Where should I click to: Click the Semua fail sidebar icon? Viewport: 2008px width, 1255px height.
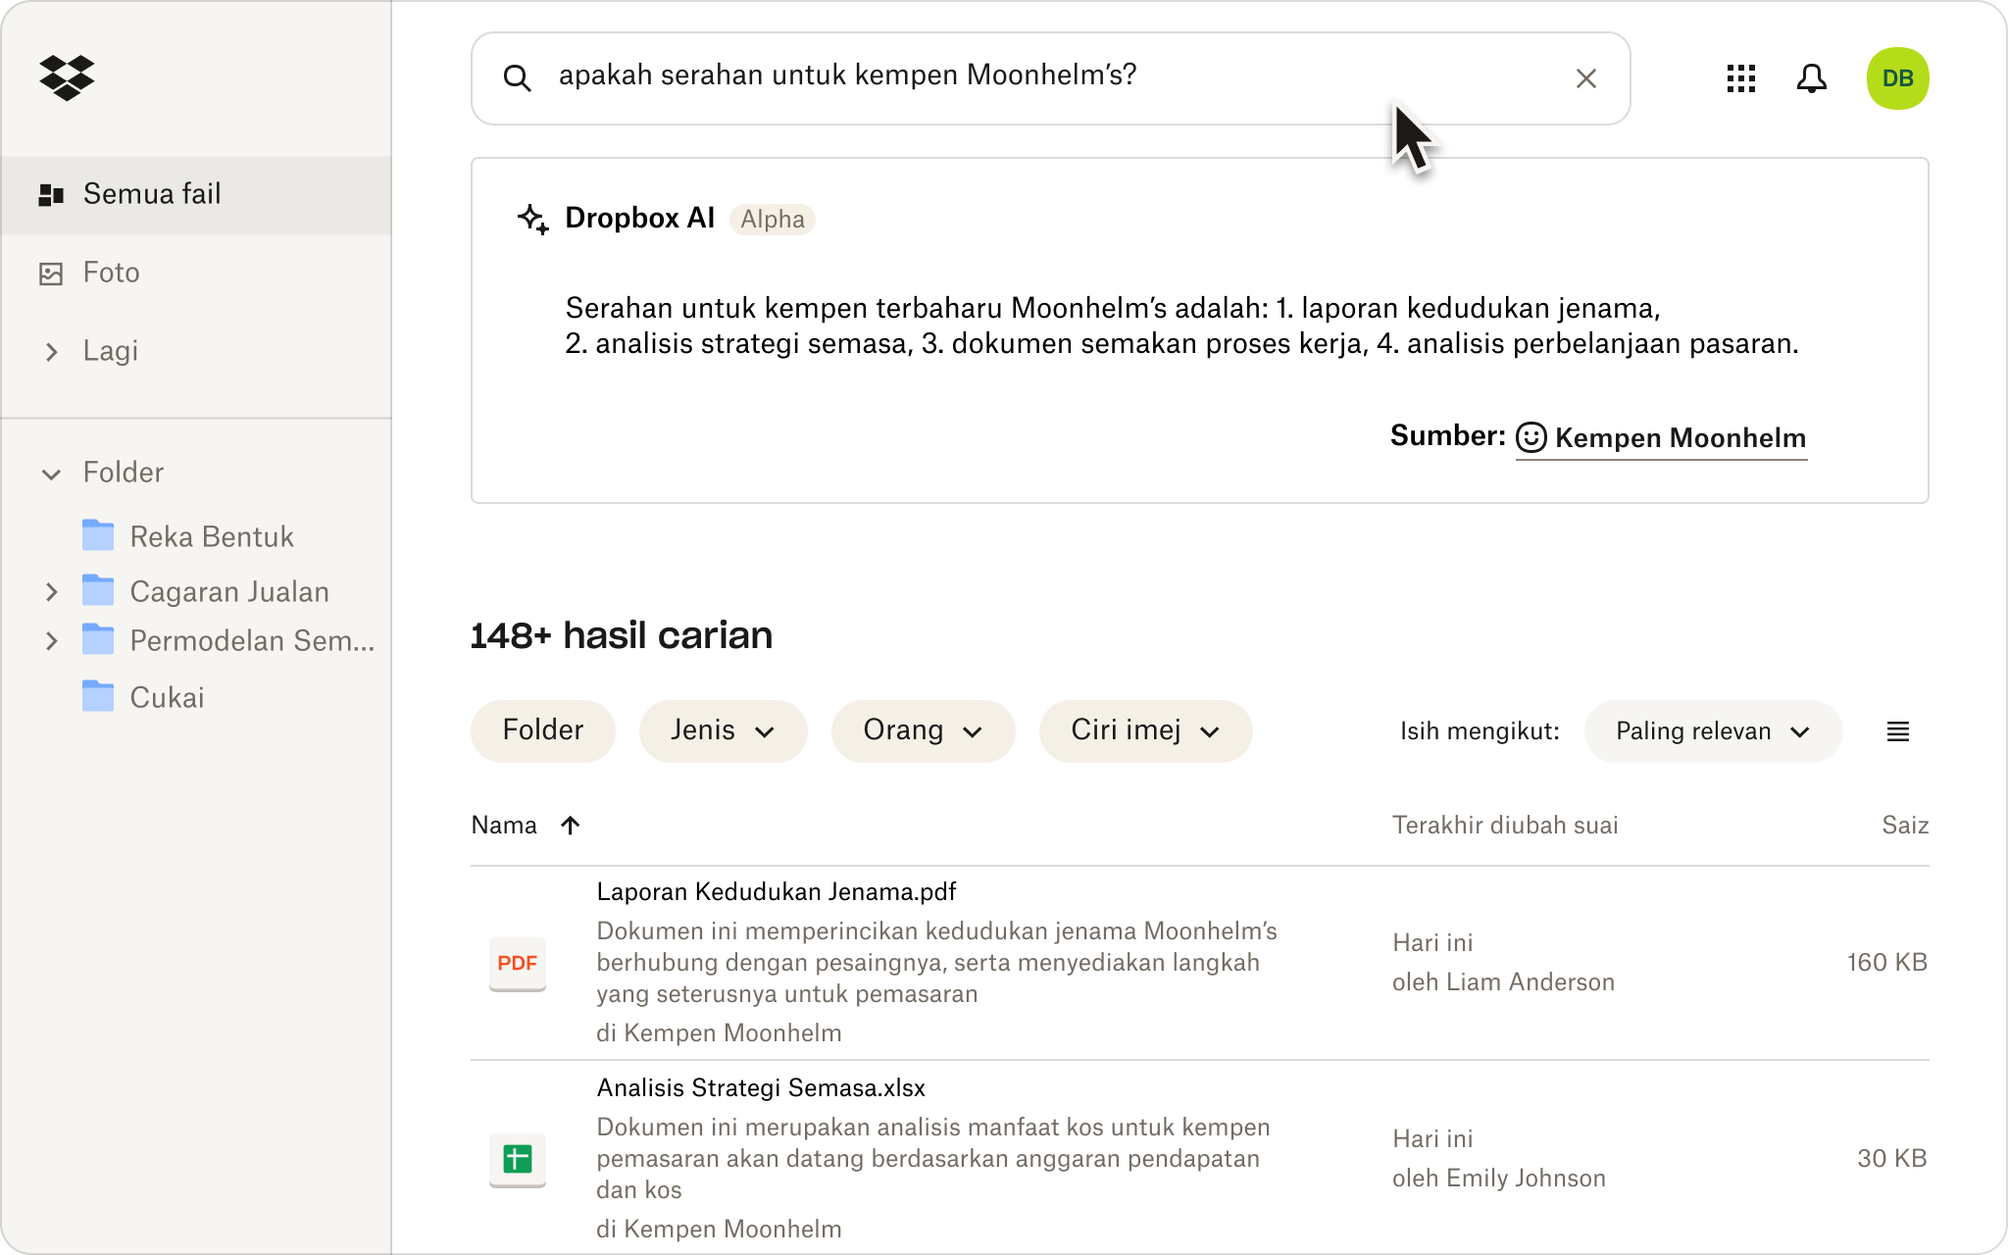(51, 194)
